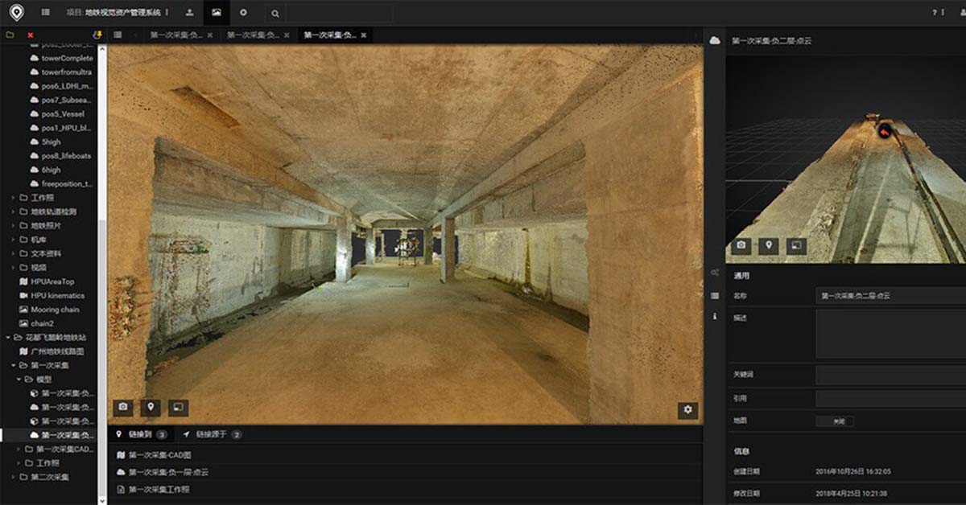
Task: Click the info (i) icon on the right panel strip
Action: 713,317
